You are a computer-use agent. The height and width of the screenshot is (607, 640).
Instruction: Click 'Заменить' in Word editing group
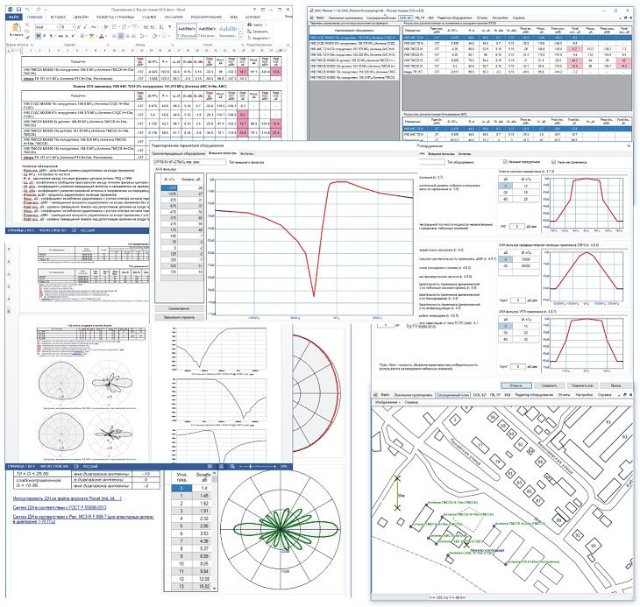click(258, 32)
